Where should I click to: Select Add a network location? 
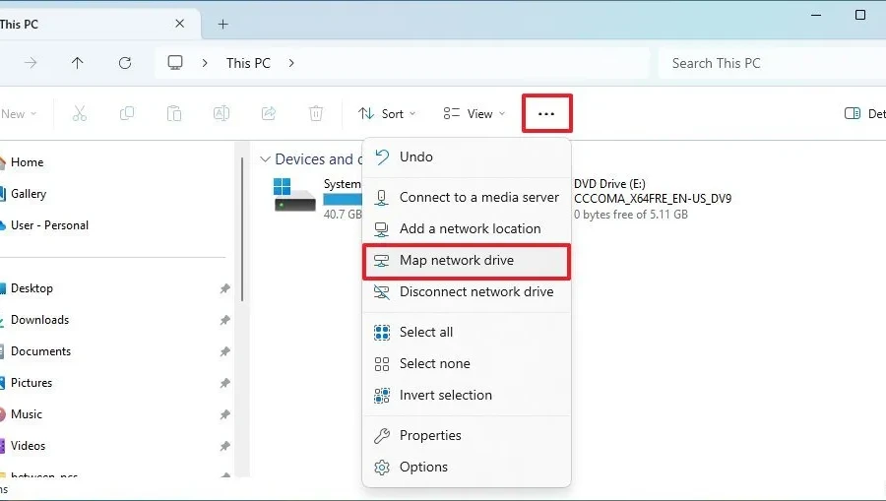point(467,228)
